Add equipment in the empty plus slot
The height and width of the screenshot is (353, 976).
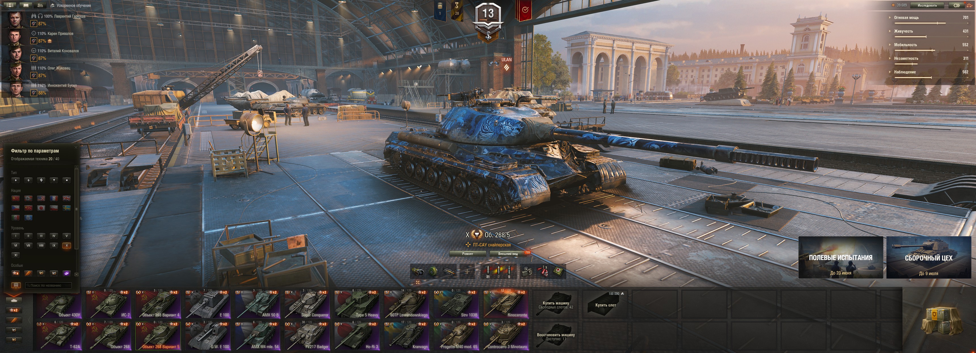click(x=467, y=271)
